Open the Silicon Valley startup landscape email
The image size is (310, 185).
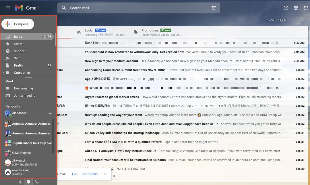coord(183,133)
